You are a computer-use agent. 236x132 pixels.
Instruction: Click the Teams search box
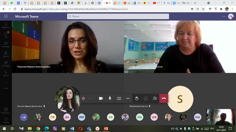(x=118, y=17)
